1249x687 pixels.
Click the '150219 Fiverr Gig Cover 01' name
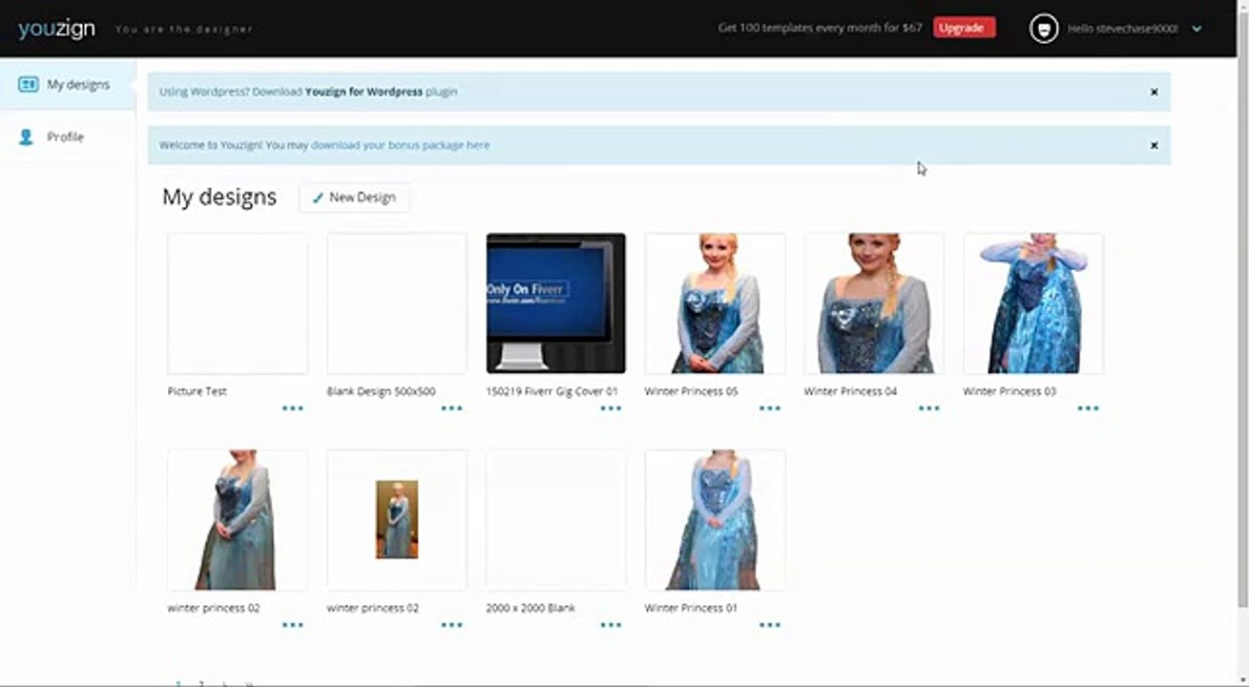tap(552, 391)
